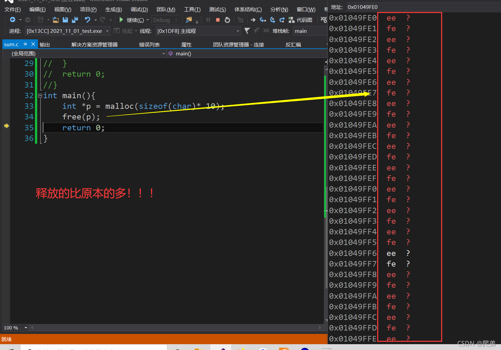501x350 pixels.
Task: Click the horizontal scrollbar under code editor
Action: [x=176, y=327]
